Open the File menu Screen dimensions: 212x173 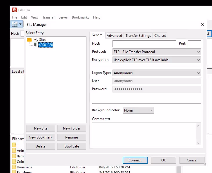[15, 17]
